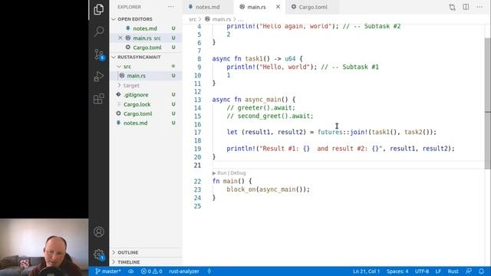Open the Accounts menu icon
This screenshot has width=491, height=276.
click(x=99, y=232)
